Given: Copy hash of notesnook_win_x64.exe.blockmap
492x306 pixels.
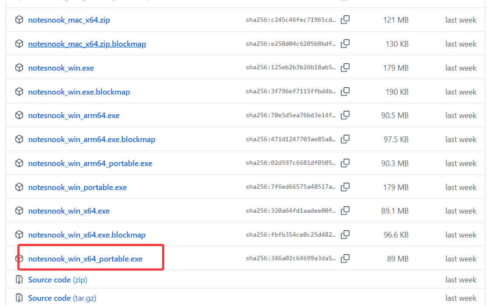Looking at the screenshot, I should (345, 235).
